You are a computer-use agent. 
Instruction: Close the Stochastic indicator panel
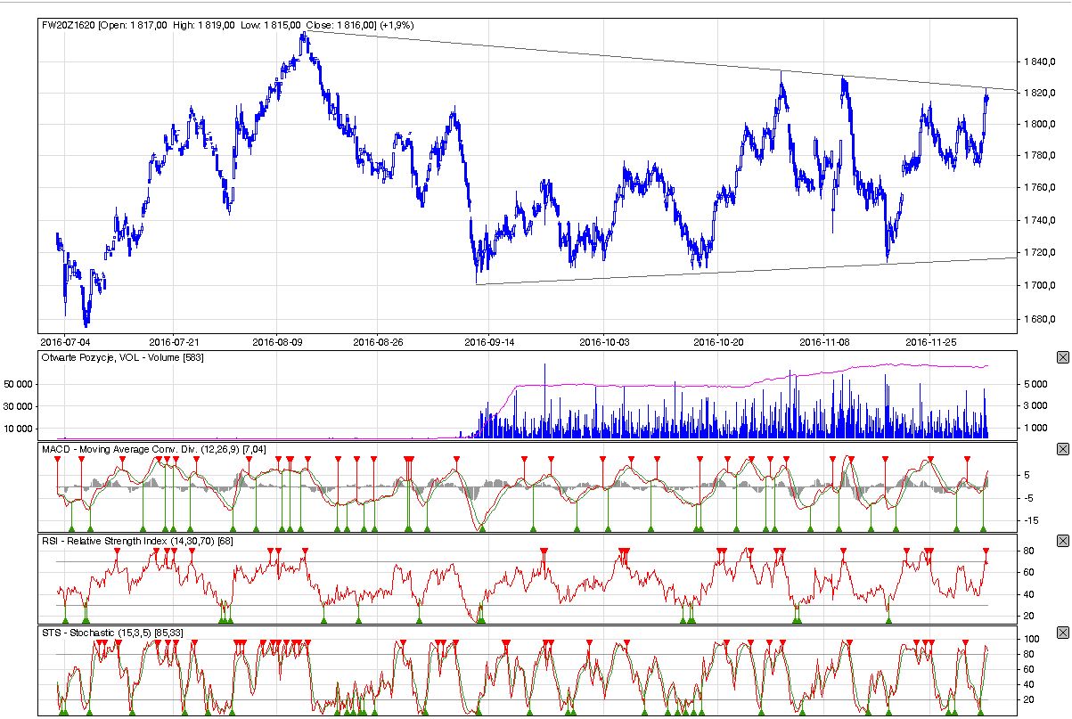pos(1061,633)
